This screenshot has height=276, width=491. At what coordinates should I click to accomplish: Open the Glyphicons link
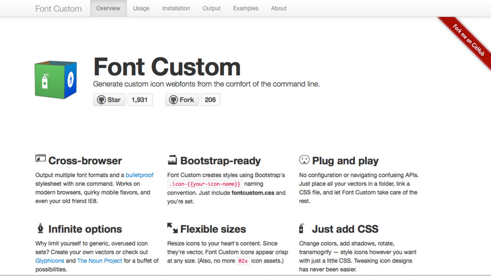pyautogui.click(x=50, y=261)
